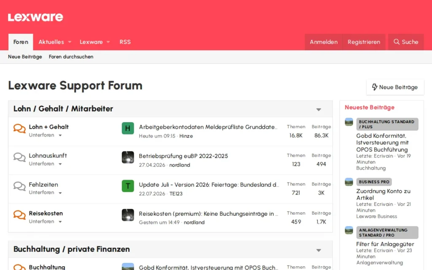Open the Lohnauskunft forum link
The width and height of the screenshot is (432, 270).
pos(48,155)
